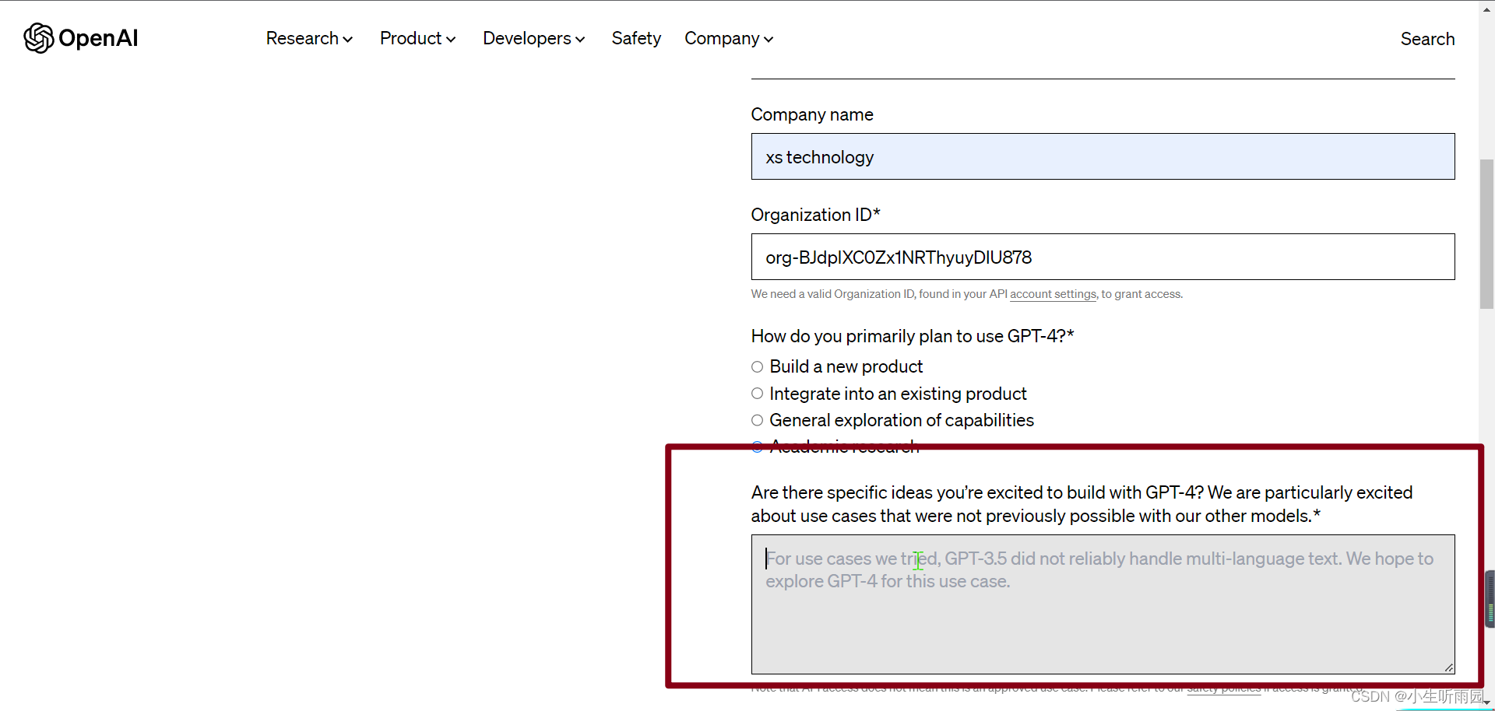Image resolution: width=1495 pixels, height=711 pixels.
Task: Click the 'How do you primarily plan' question
Action: [x=913, y=336]
